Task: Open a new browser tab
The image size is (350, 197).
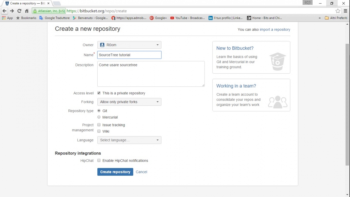Action: (x=57, y=3)
